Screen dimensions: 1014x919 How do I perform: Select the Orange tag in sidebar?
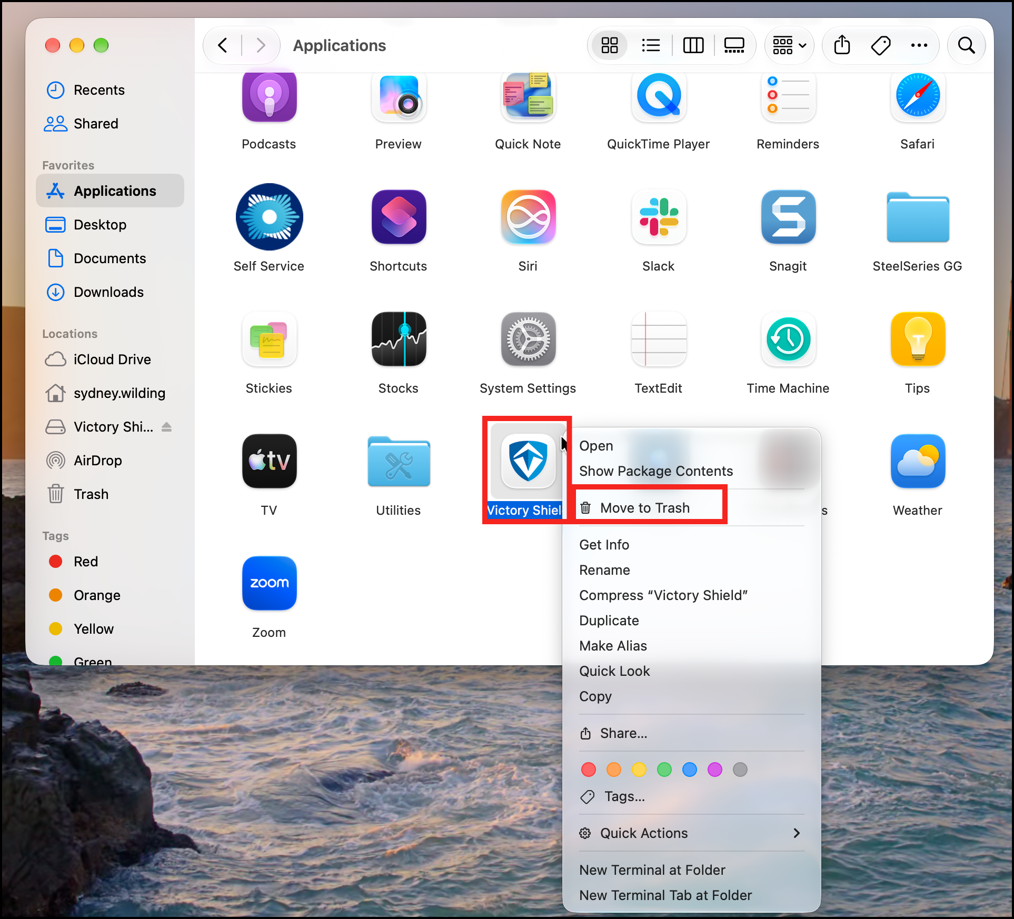110,595
